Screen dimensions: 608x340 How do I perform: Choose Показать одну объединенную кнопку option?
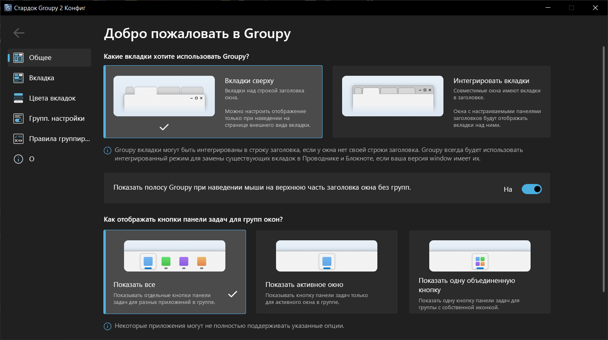coord(480,272)
